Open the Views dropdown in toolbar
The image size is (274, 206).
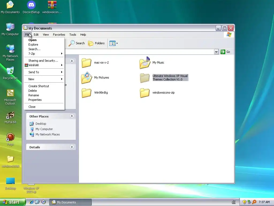113,43
